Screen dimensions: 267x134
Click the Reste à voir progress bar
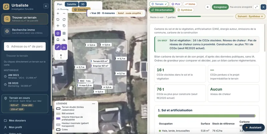205,16
